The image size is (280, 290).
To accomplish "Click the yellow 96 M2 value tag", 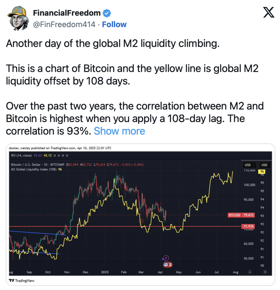I will click(x=262, y=171).
